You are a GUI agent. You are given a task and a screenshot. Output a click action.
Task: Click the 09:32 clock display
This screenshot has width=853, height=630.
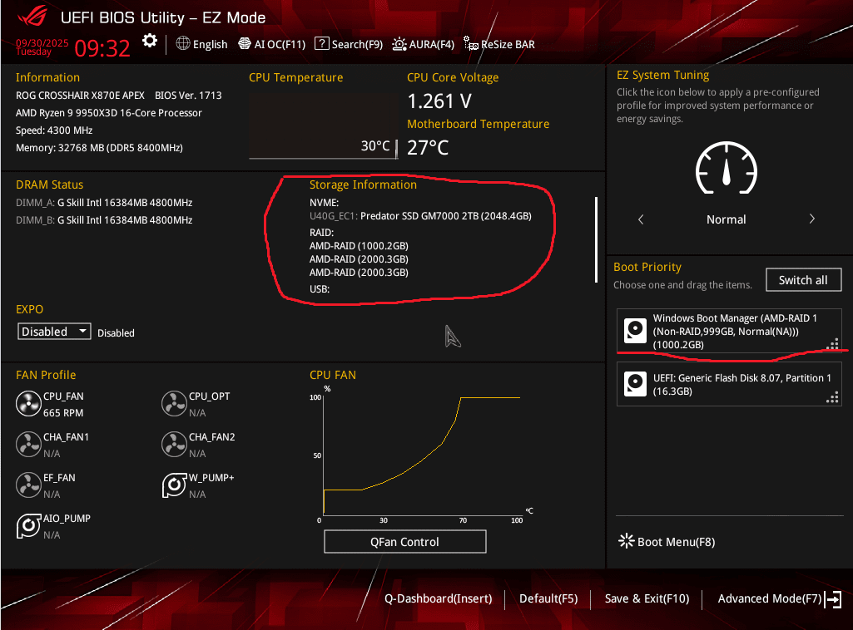coord(102,48)
